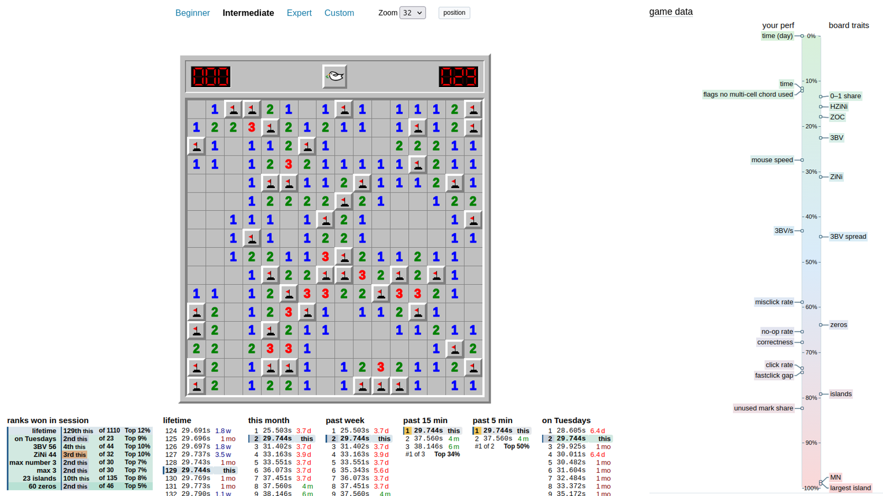This screenshot has height=496, width=883.
Task: Click the 'past 5 min' table heading
Action: pyautogui.click(x=492, y=420)
